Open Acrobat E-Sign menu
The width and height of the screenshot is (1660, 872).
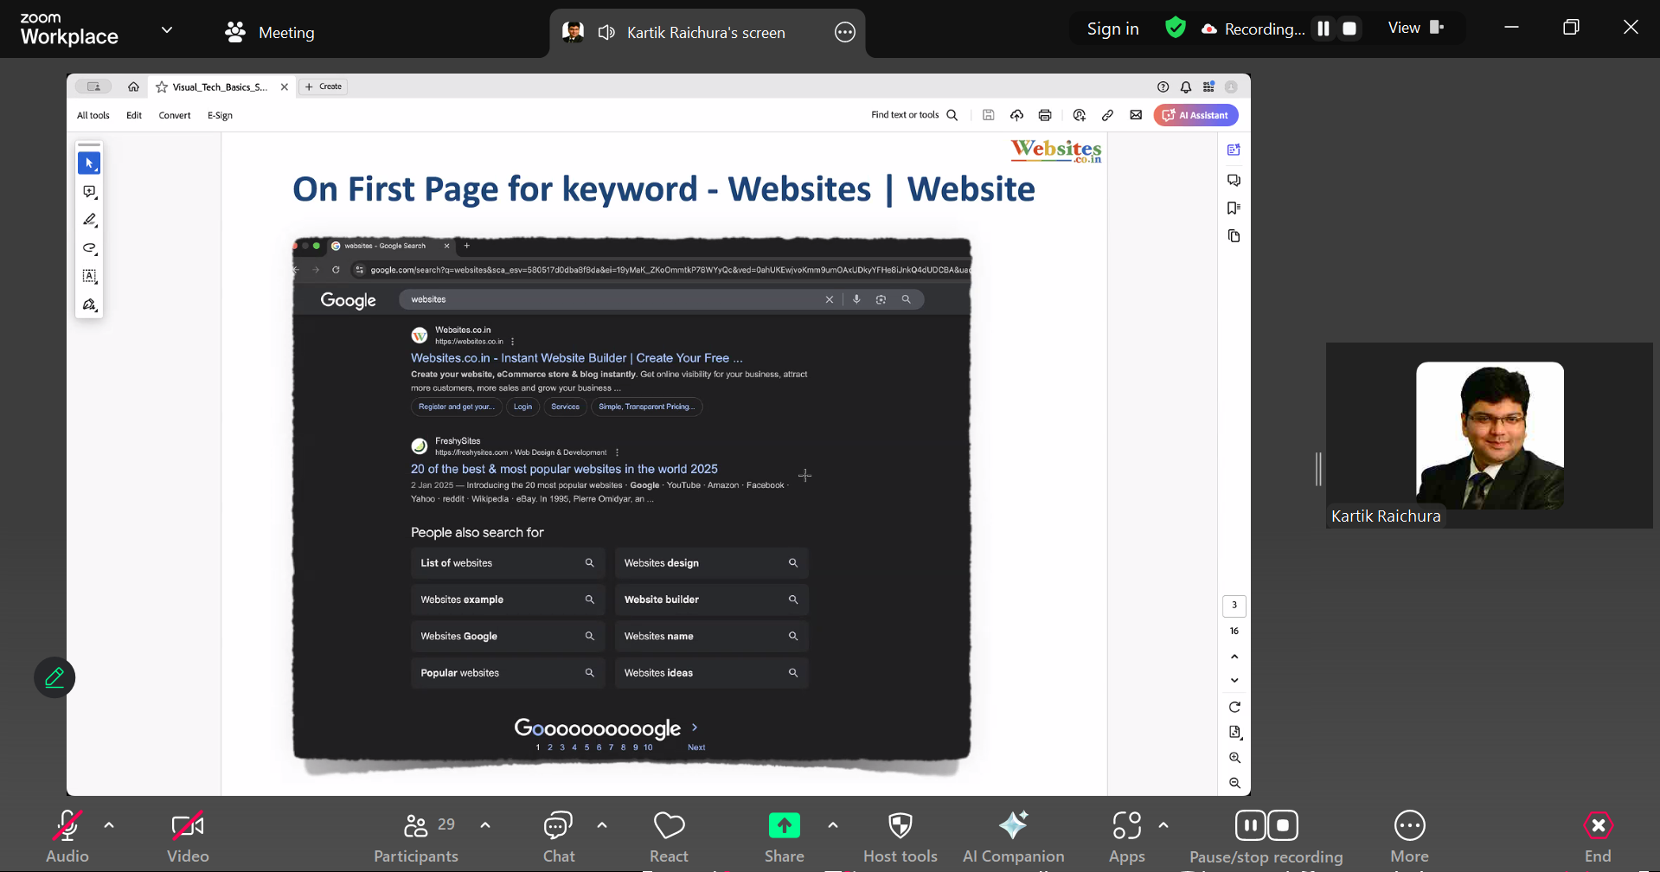220,115
